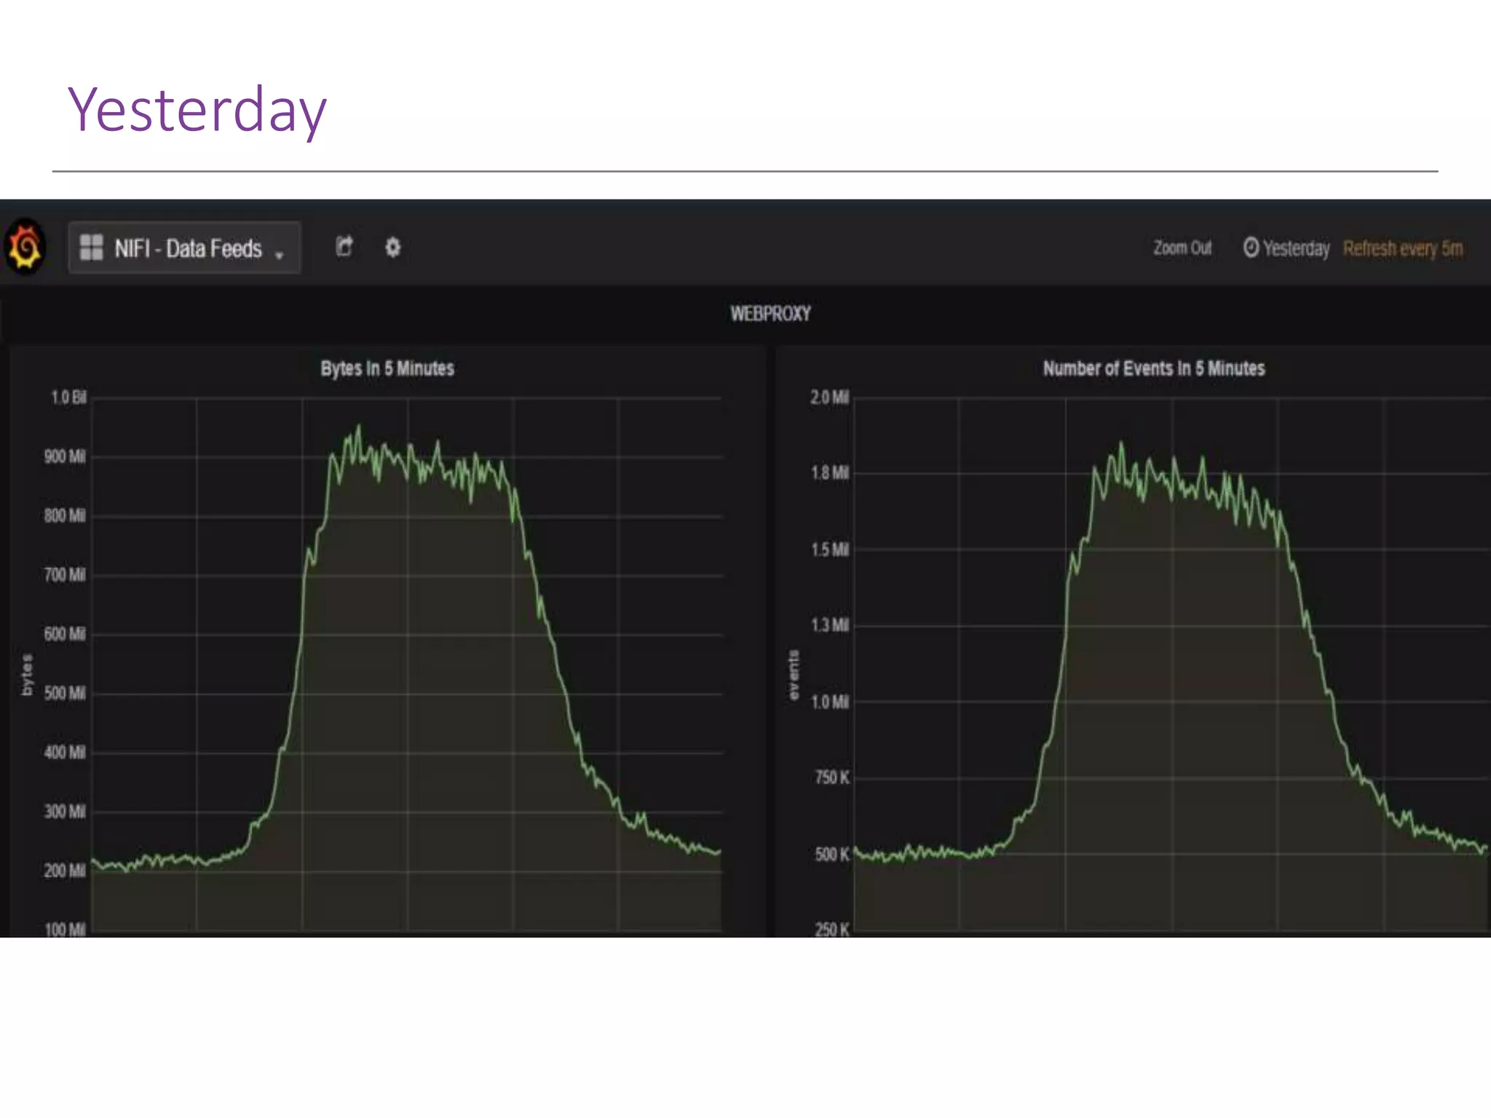Viewport: 1491px width, 1118px height.
Task: Click the share dashboard icon
Action: (x=344, y=247)
